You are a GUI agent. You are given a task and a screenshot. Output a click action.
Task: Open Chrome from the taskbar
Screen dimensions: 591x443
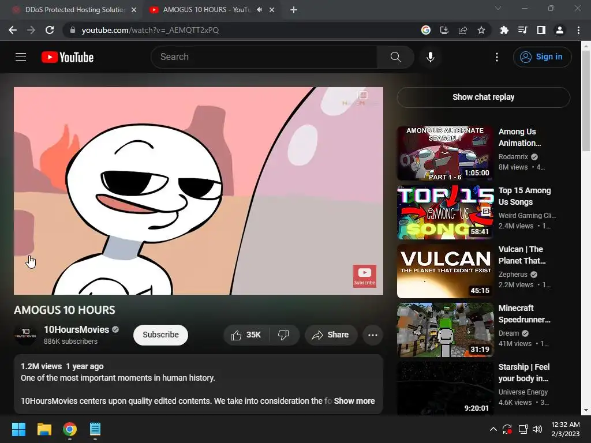click(x=70, y=429)
